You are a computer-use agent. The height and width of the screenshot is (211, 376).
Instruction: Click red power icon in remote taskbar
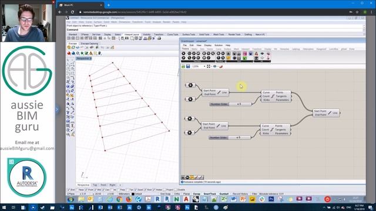327,199
